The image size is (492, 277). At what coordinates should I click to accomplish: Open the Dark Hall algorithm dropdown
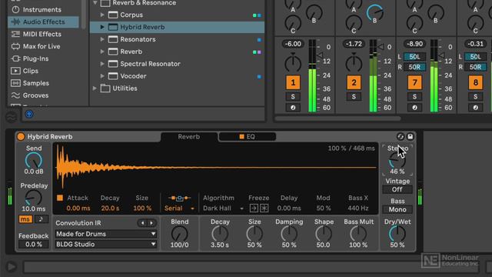pyautogui.click(x=223, y=209)
